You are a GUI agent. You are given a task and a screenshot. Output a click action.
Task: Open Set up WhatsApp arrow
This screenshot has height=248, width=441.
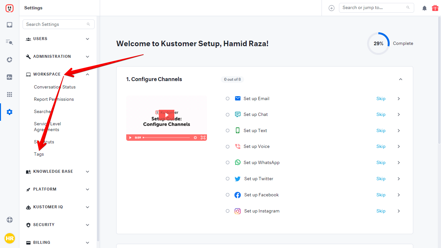click(x=399, y=162)
